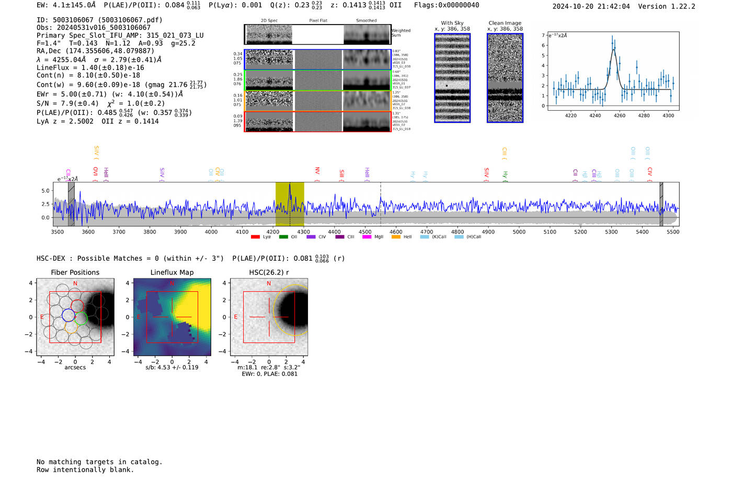Viewport: 732px width, 498px height.
Task: Open the Clean Image panel
Action: [505, 78]
